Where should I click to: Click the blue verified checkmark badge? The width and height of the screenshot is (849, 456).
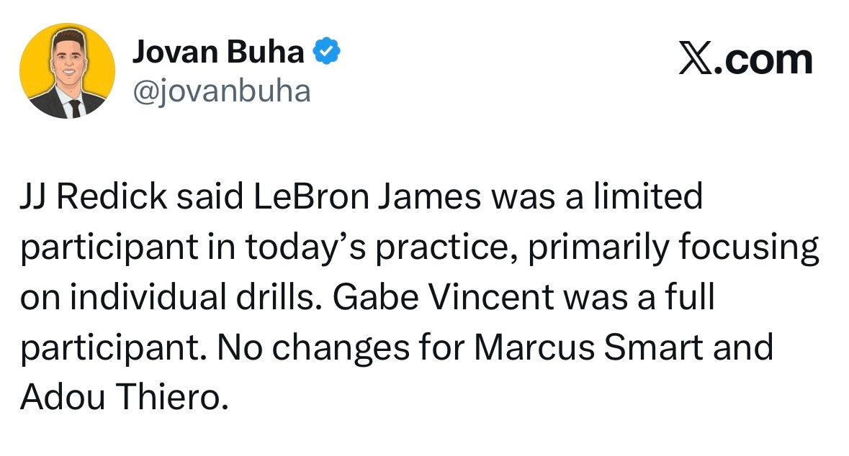[x=326, y=52]
